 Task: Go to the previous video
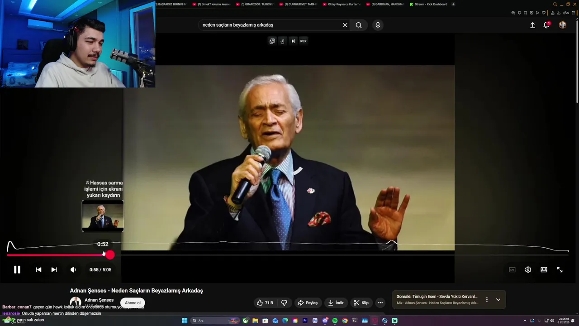point(38,270)
